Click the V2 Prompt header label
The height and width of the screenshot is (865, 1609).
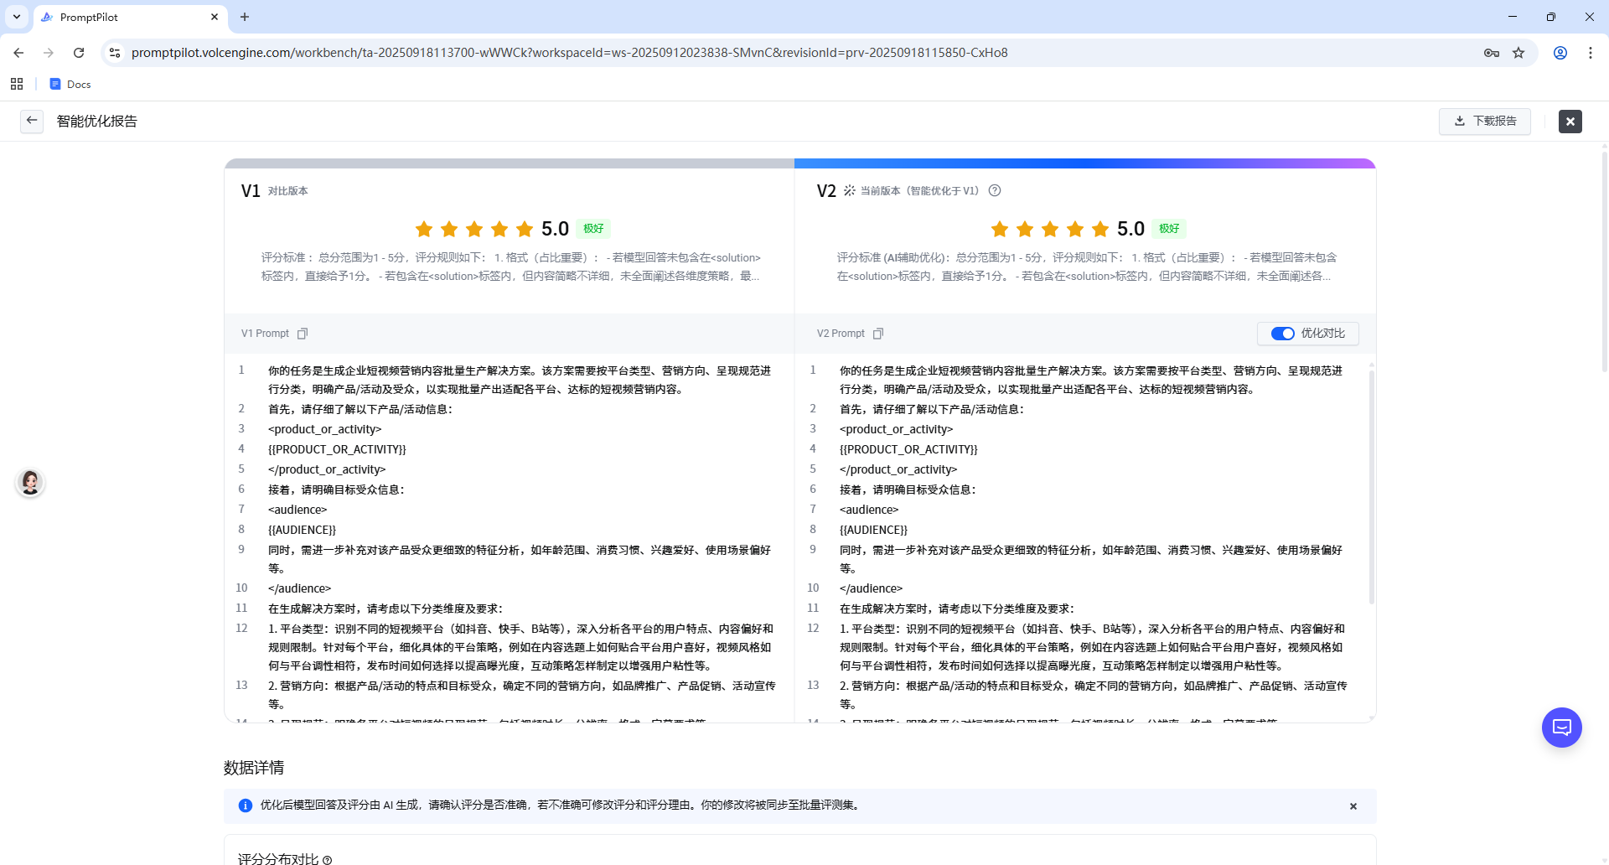pyautogui.click(x=841, y=334)
